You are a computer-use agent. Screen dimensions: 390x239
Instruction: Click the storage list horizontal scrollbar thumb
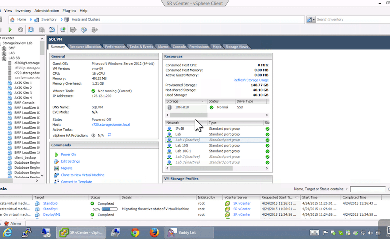(x=189, y=115)
